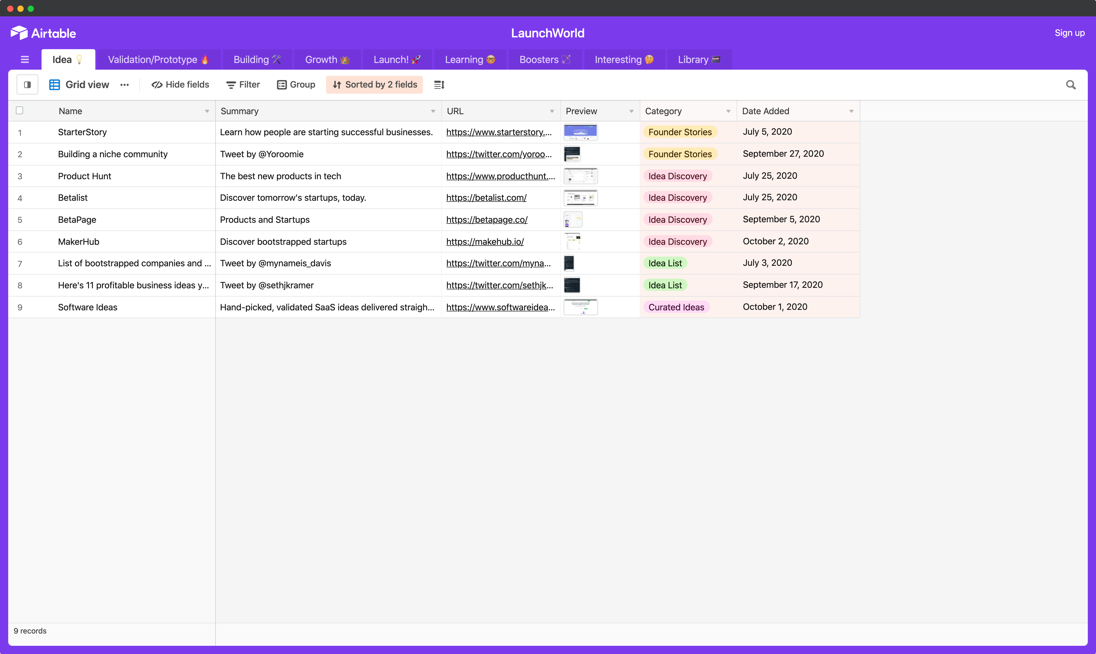Open the Software Ideas preview thumbnail

click(x=581, y=308)
